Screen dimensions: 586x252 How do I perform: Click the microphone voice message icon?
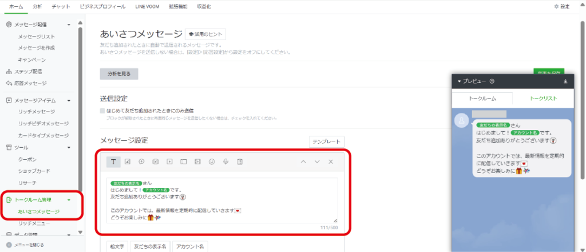click(225, 162)
